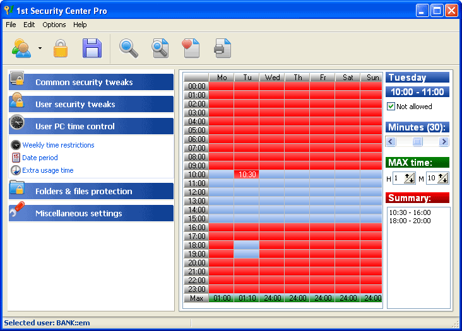This screenshot has height=331, width=462.
Task: Click the clock icon beside Weekly time restrictions
Action: (x=16, y=145)
